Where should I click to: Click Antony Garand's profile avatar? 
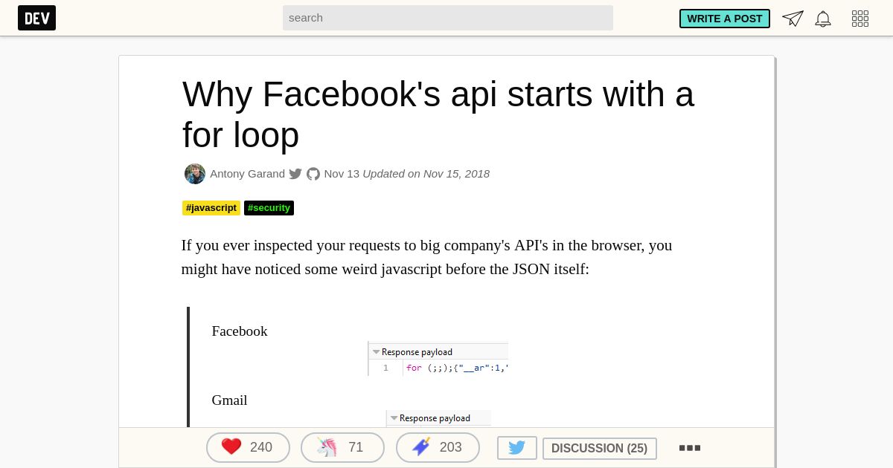195,174
